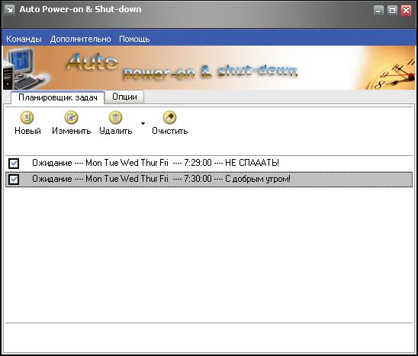Viewport: 418px width, 356px height.
Task: Select the Планировщик задач tab
Action: (x=57, y=97)
